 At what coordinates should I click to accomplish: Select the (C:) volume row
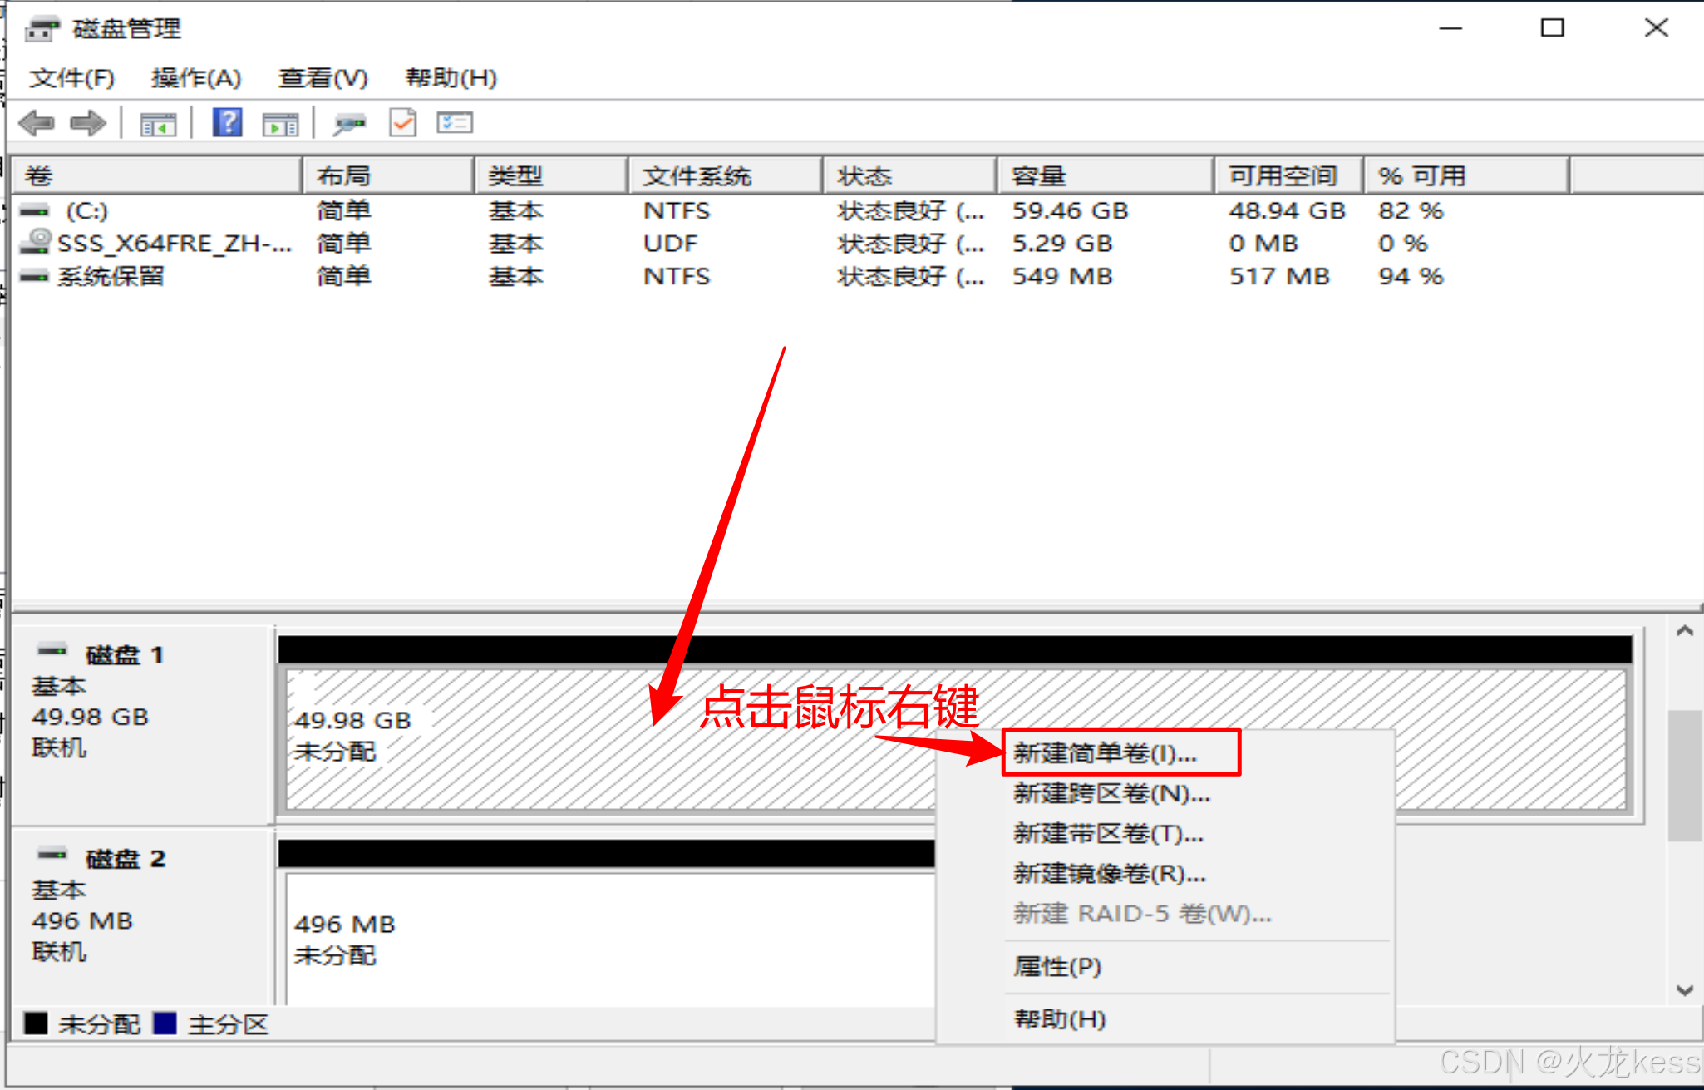coord(86,211)
